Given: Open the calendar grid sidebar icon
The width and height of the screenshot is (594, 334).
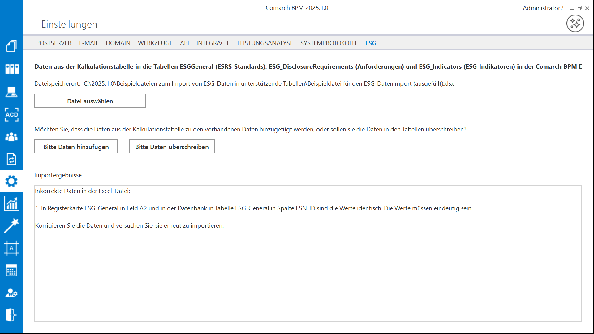Looking at the screenshot, I should point(11,271).
